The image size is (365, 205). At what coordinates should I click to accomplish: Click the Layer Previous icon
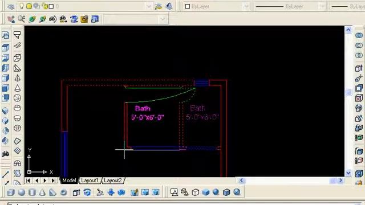169,6
